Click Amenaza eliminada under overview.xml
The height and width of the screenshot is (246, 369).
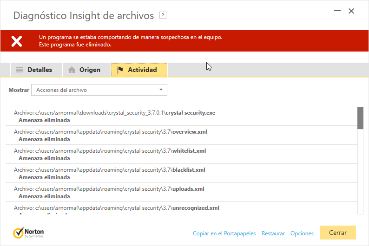point(44,139)
